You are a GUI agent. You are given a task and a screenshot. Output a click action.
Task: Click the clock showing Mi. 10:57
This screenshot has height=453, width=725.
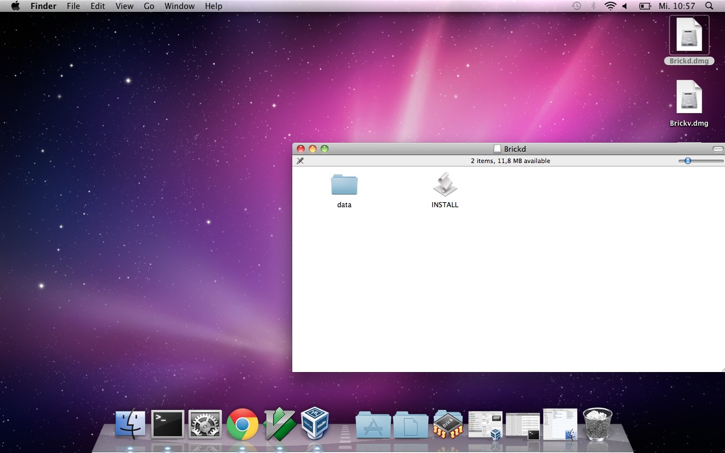676,6
